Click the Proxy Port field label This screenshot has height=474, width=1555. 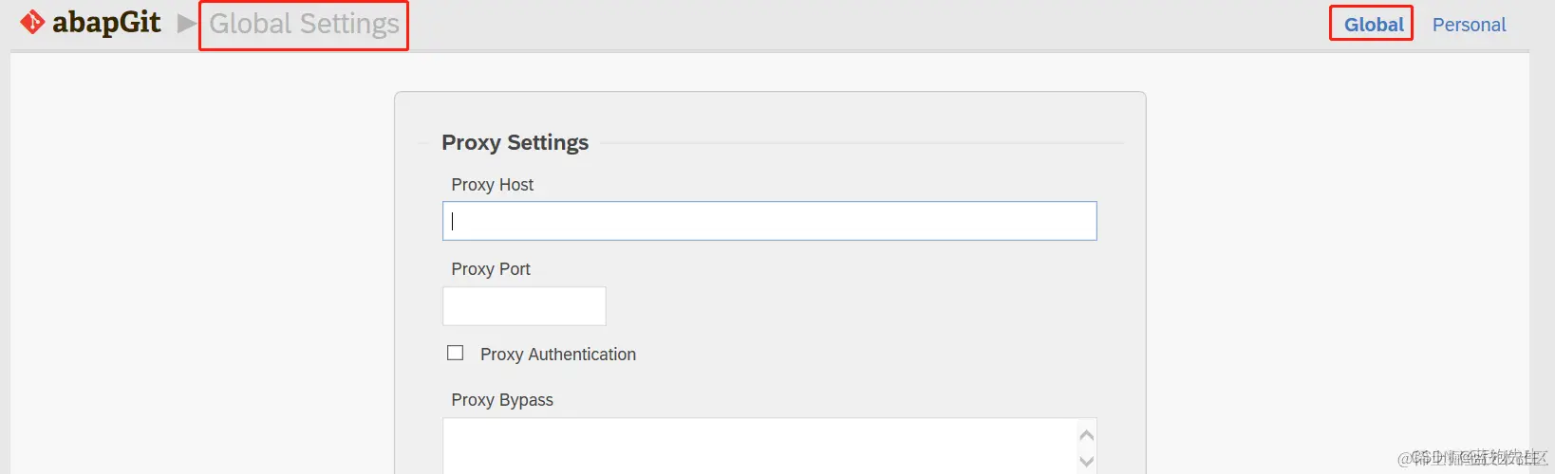491,269
